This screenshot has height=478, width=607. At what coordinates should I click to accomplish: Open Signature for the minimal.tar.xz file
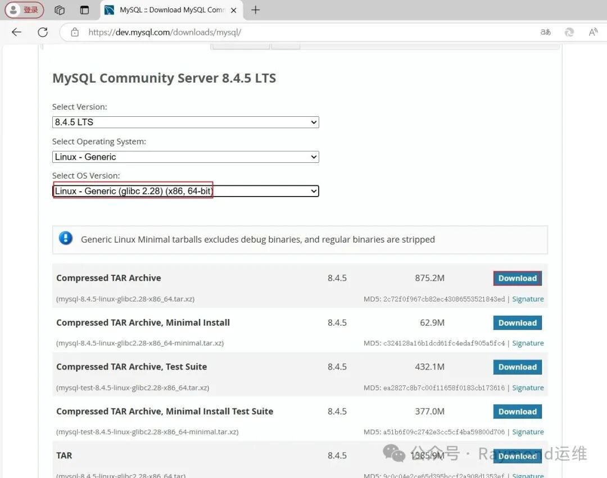[x=528, y=343]
